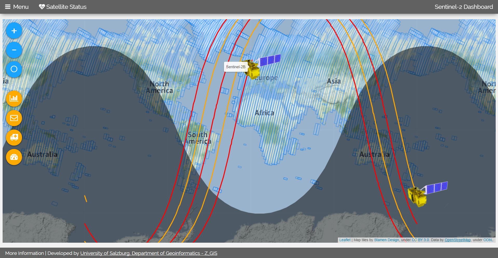Click the gauge dashboard button
The width and height of the screenshot is (498, 258).
(14, 157)
